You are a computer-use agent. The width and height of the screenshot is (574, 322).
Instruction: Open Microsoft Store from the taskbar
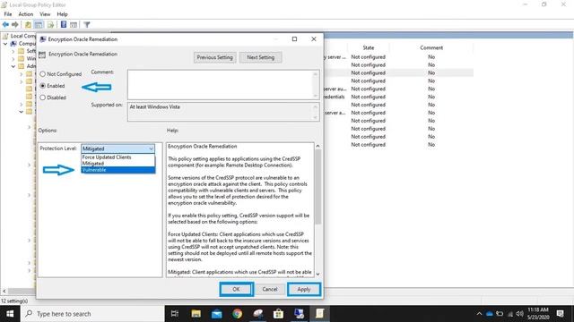pos(278,314)
